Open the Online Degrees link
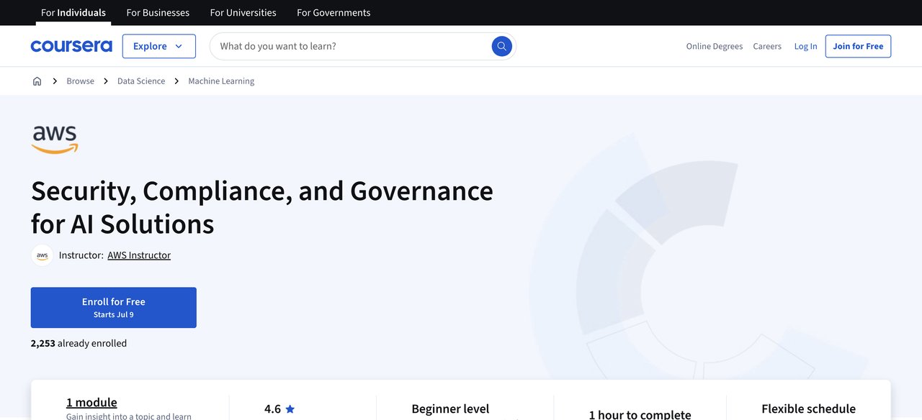Screen dimensions: 922x420 tap(714, 45)
